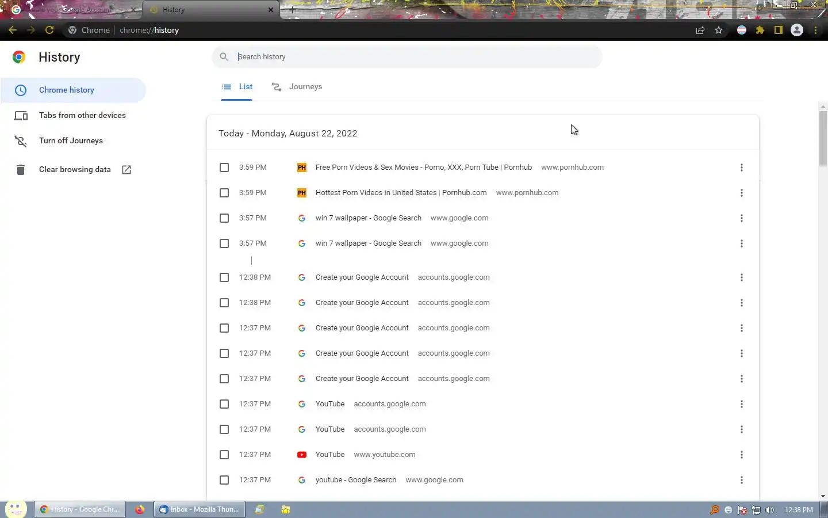Switch to the Journeys tab
Viewport: 828px width, 518px height.
(x=297, y=87)
